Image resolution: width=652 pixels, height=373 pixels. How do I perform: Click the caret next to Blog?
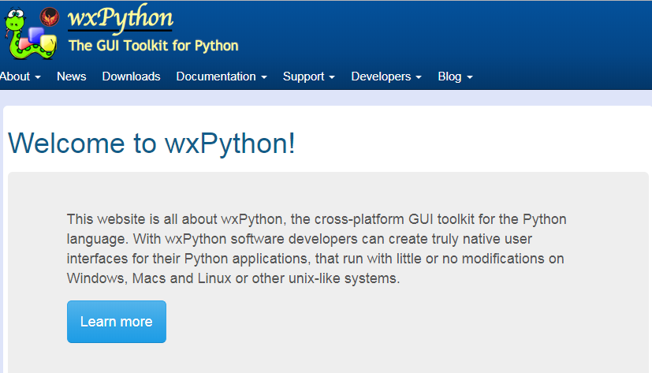[x=470, y=77]
